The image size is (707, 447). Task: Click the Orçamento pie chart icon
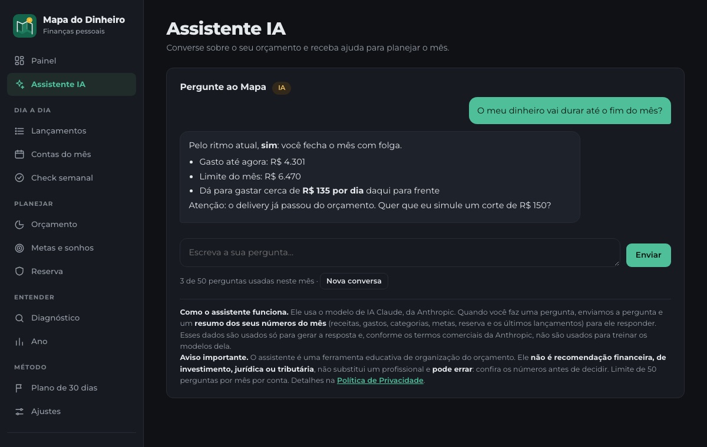(19, 224)
